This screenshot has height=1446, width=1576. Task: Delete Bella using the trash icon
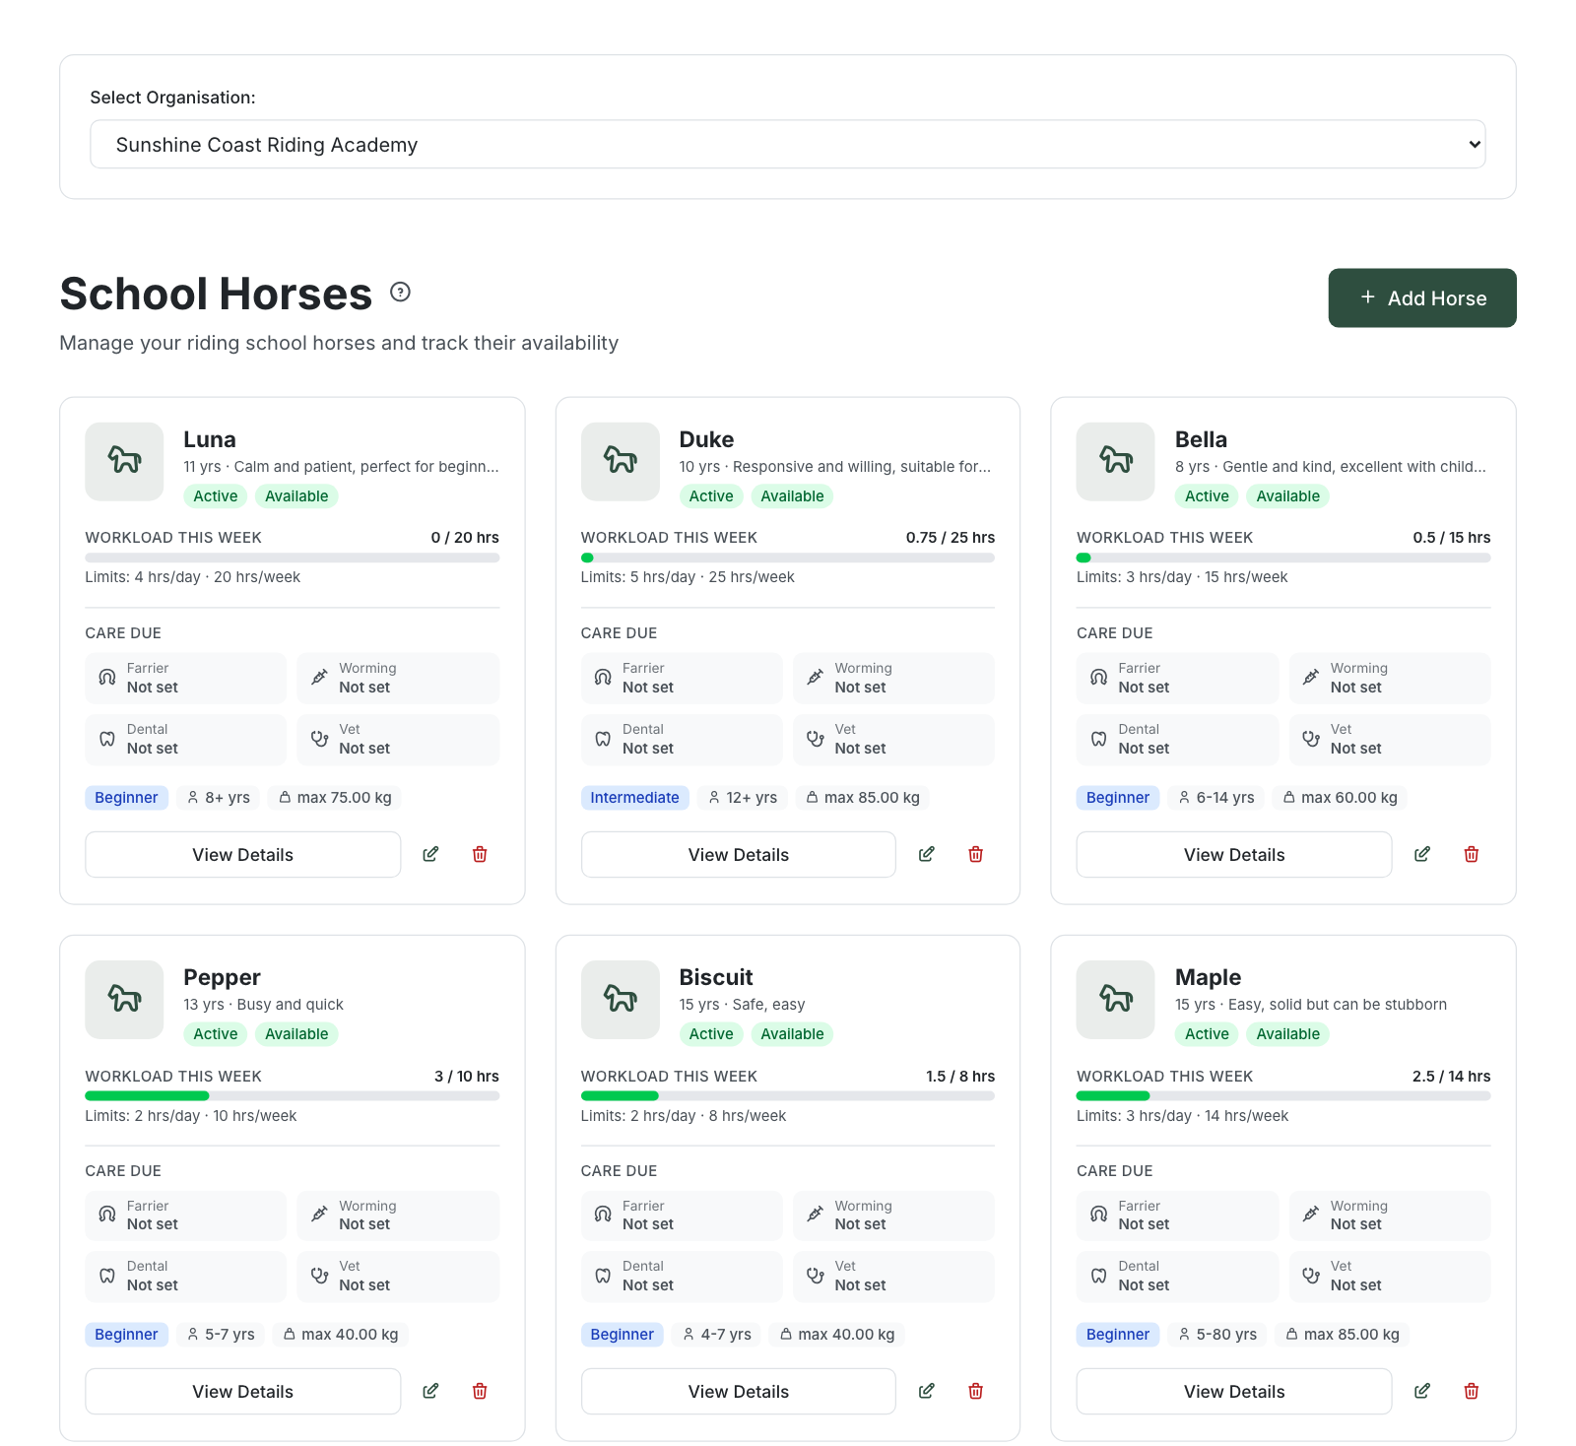coord(1471,854)
